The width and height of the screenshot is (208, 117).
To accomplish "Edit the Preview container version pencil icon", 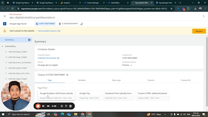I will pyautogui.click(x=131, y=65).
